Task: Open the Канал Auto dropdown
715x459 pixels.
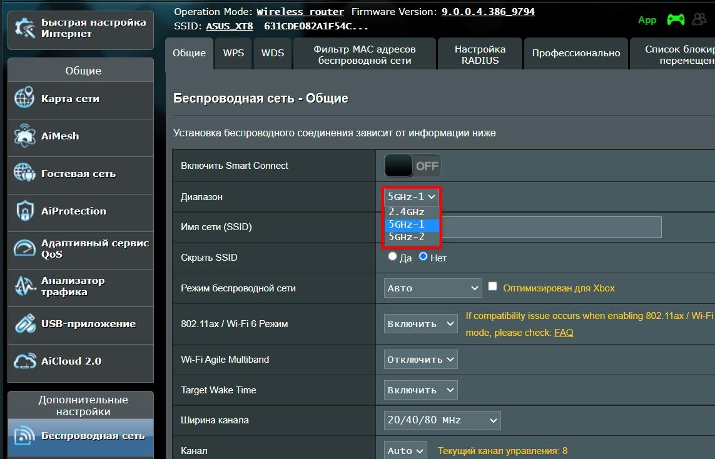Action: point(405,450)
